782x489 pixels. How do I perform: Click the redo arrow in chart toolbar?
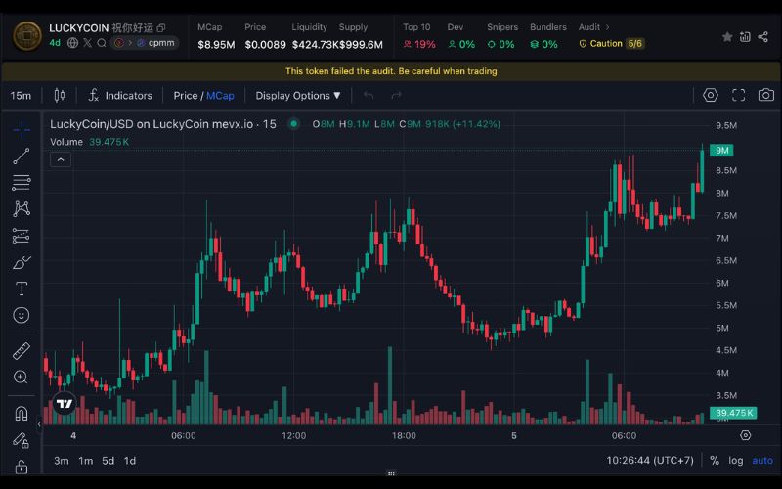pyautogui.click(x=396, y=95)
